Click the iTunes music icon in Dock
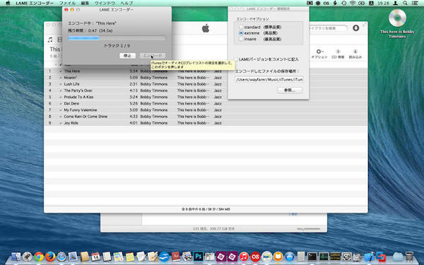Screen dimensions: 424x265 point(244,257)
